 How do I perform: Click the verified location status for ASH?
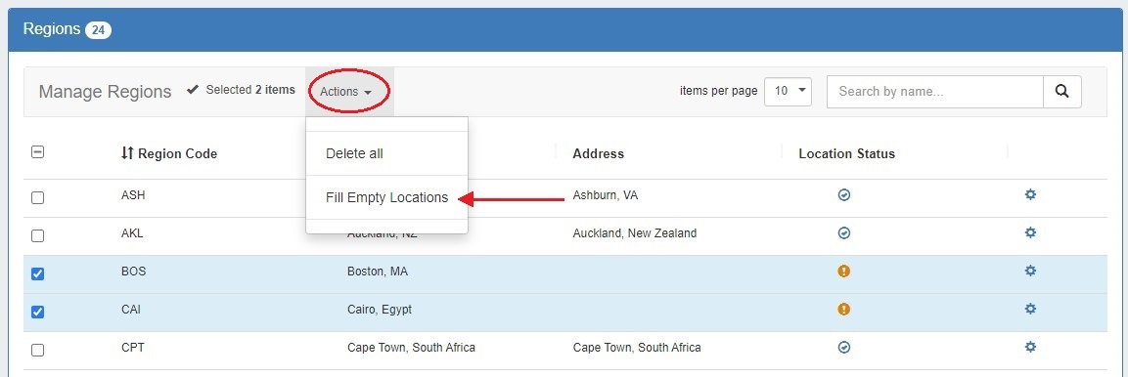point(844,194)
